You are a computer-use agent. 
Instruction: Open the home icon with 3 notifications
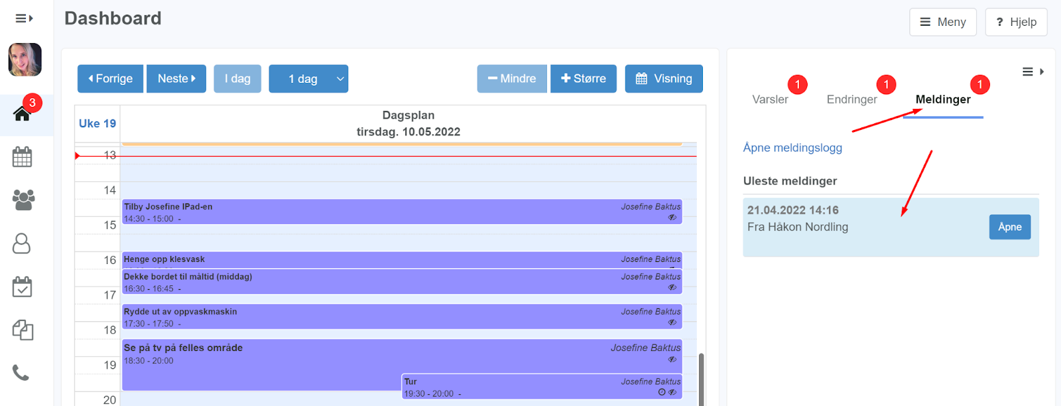pos(23,113)
